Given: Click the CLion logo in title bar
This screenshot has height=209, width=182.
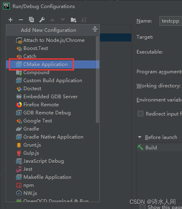Looking at the screenshot, I should (6, 6).
